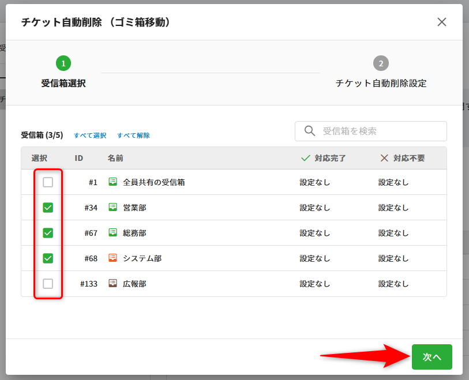Click the brown inbox icon for 広報部
The image size is (469, 380).
112,284
